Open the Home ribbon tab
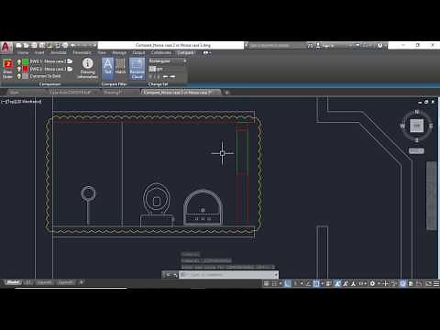 tap(23, 52)
